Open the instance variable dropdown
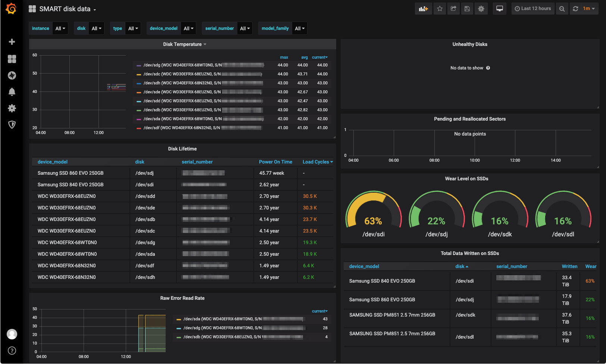Image resolution: width=606 pixels, height=364 pixels. [60, 28]
